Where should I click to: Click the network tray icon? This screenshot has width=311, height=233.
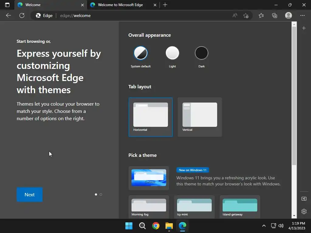coord(274,226)
